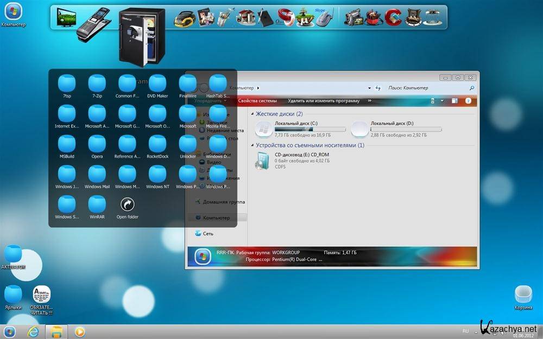Collapse the removable devices group
Image resolution: width=543 pixels, height=339 pixels.
tap(252, 145)
